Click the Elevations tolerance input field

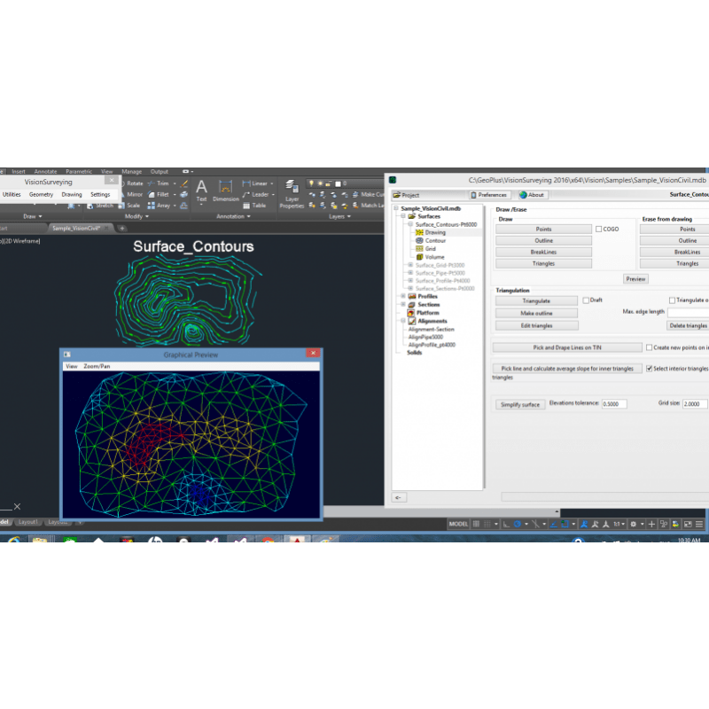click(x=614, y=404)
